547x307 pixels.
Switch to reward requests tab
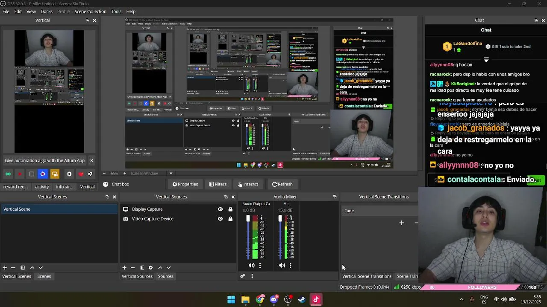(x=15, y=187)
